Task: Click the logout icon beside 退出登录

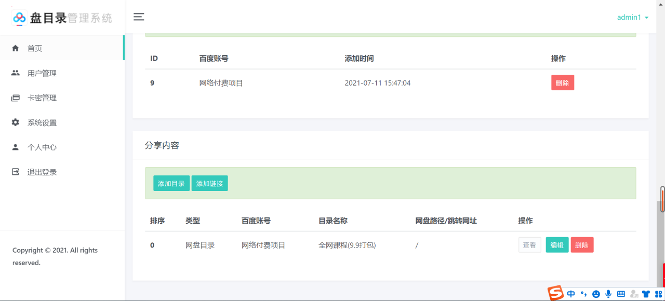Action: tap(16, 172)
